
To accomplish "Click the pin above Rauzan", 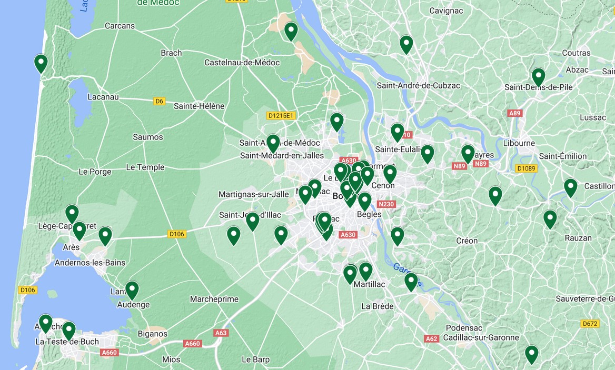I will click(550, 219).
